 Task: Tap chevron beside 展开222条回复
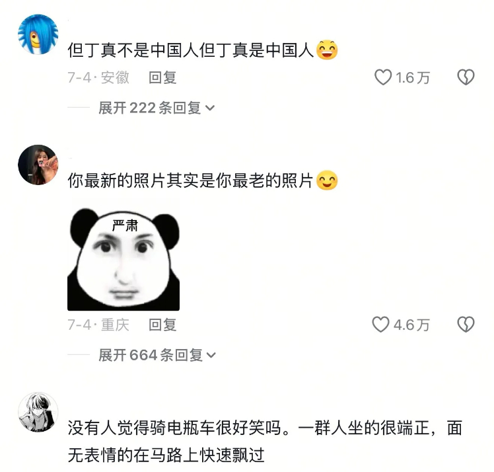click(x=210, y=108)
